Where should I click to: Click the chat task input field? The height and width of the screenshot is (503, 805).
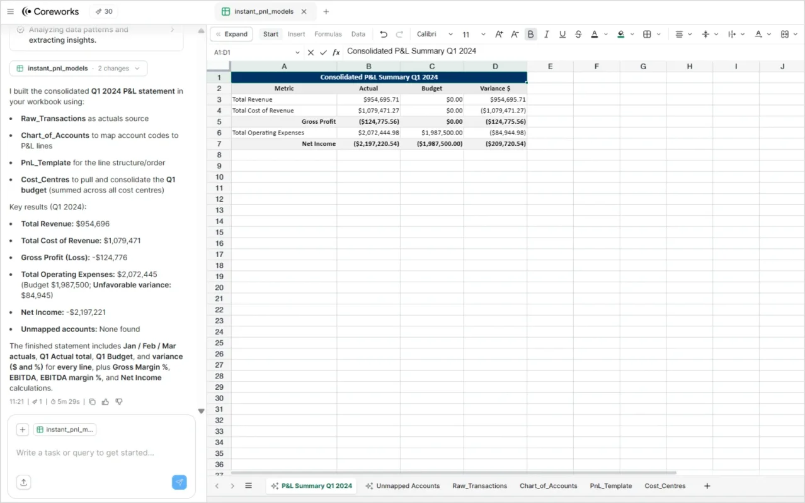click(101, 453)
